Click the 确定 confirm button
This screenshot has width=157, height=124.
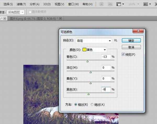pyautogui.click(x=131, y=41)
